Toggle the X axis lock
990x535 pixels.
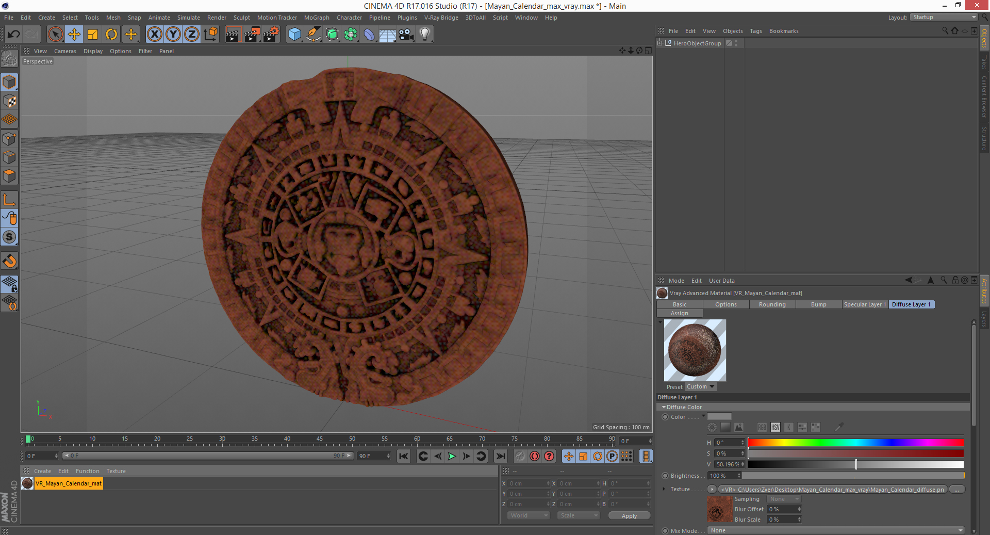(x=154, y=35)
